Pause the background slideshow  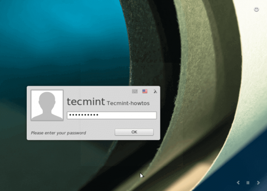248,183
